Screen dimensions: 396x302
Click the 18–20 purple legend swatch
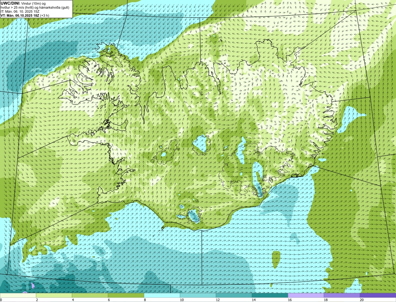342,296
